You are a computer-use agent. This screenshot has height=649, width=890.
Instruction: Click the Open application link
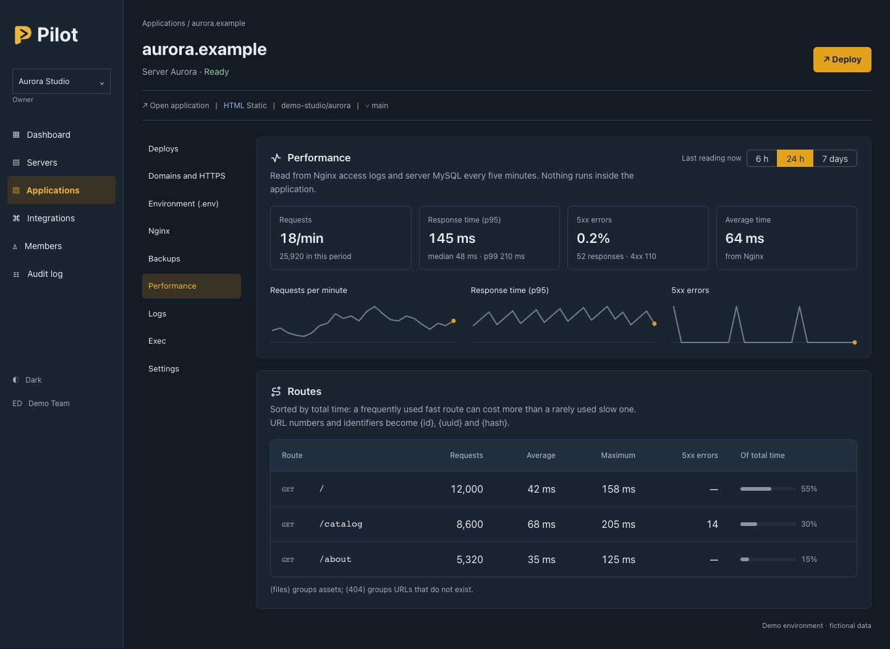click(176, 106)
